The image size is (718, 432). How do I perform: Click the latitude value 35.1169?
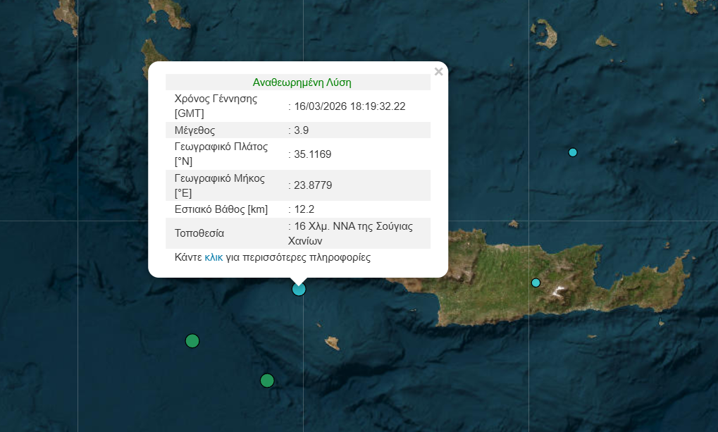[312, 154]
